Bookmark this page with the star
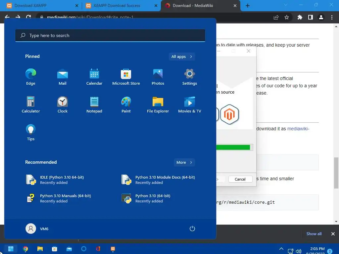This screenshot has width=339, height=254. [287, 17]
